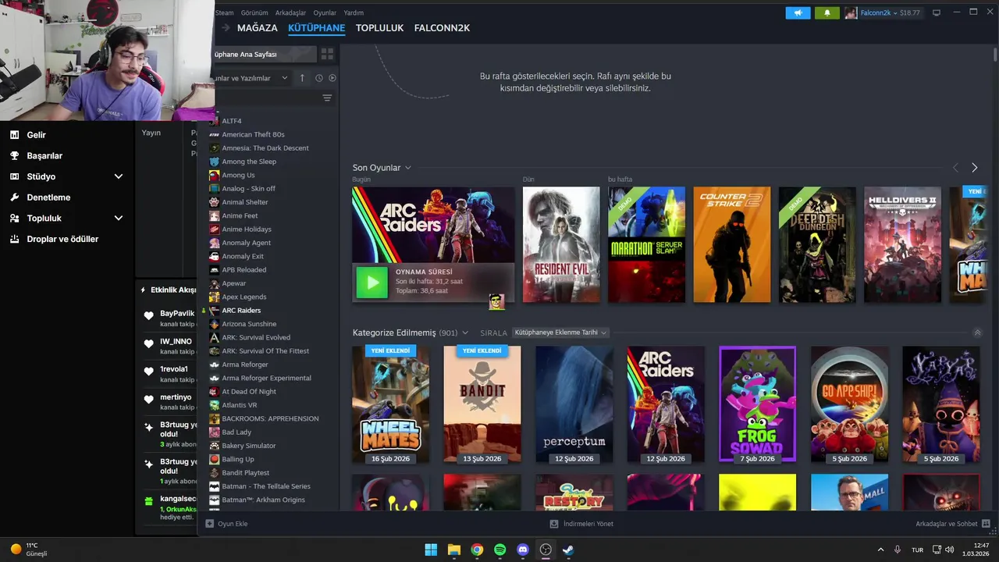Sort library by recent activity clock icon
Viewport: 999px width, 562px height.
pyautogui.click(x=318, y=78)
